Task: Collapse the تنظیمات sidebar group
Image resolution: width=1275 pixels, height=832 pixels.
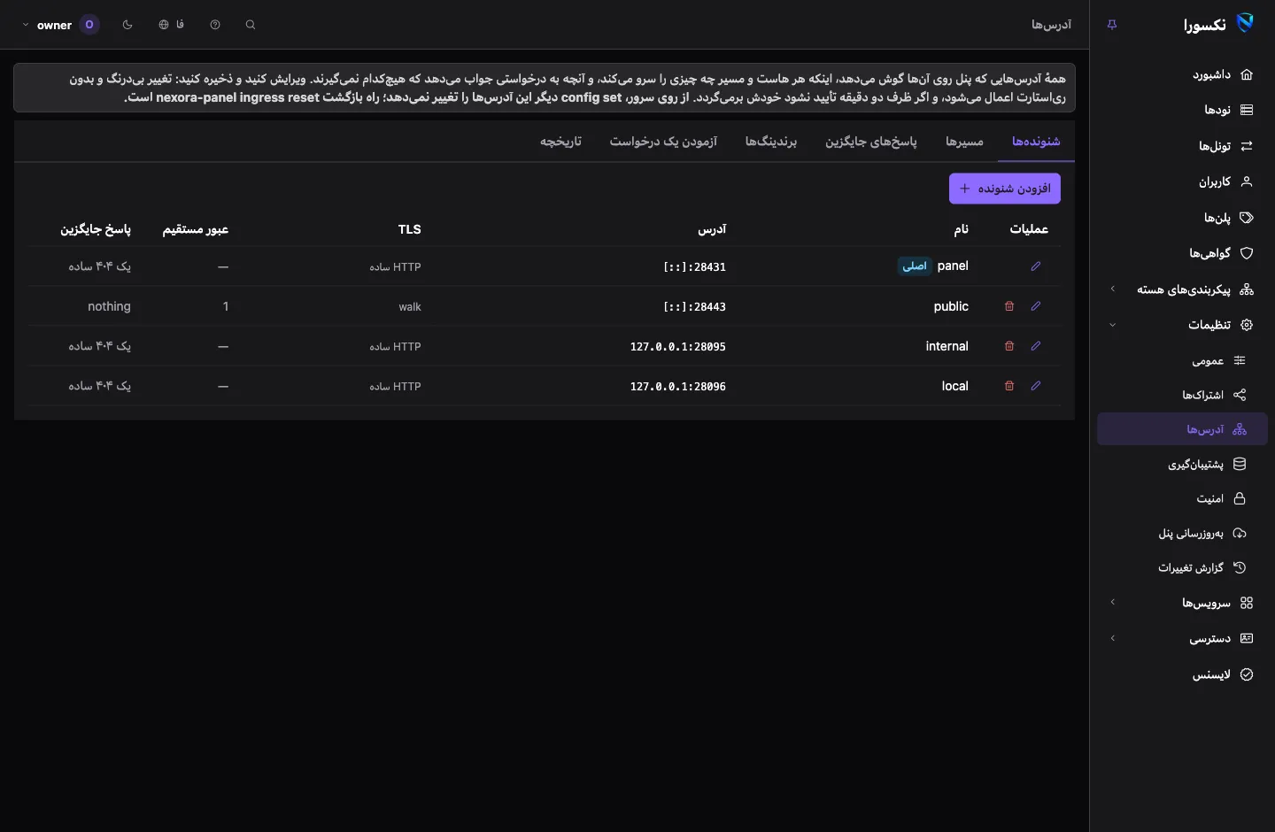Action: pyautogui.click(x=1182, y=325)
